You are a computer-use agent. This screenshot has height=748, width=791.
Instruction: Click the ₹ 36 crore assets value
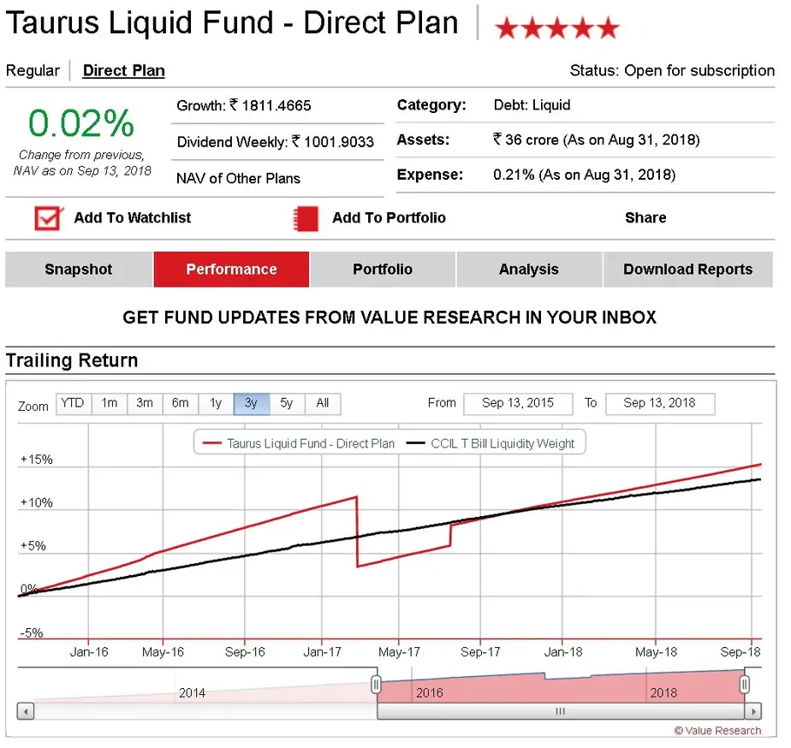pos(597,140)
